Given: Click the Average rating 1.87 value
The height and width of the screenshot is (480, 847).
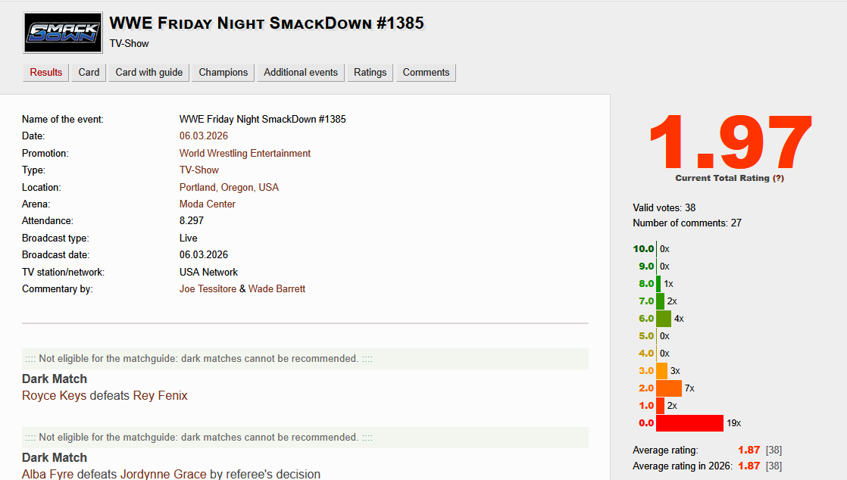Looking at the screenshot, I should (x=749, y=450).
